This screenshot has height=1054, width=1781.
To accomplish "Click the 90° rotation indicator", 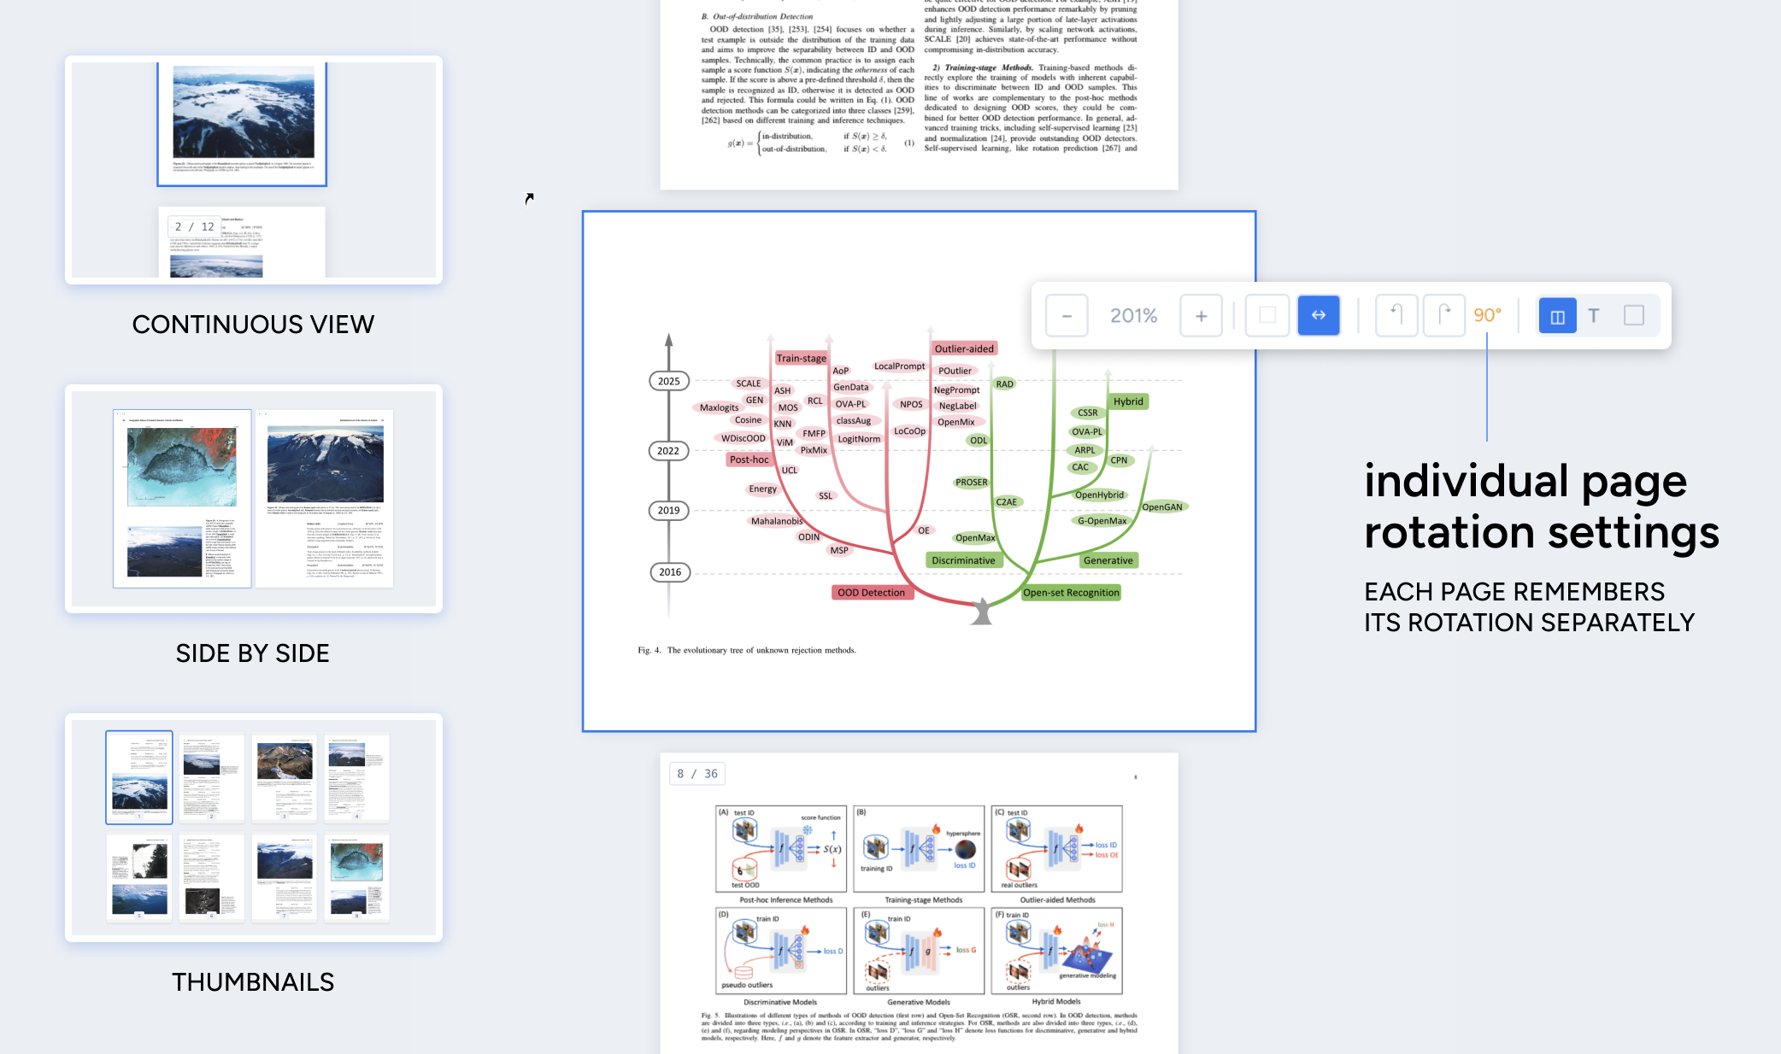I will [1488, 316].
